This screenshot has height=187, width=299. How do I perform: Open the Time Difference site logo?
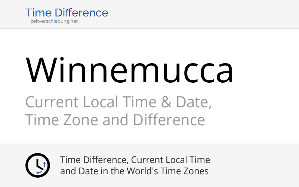67,13
